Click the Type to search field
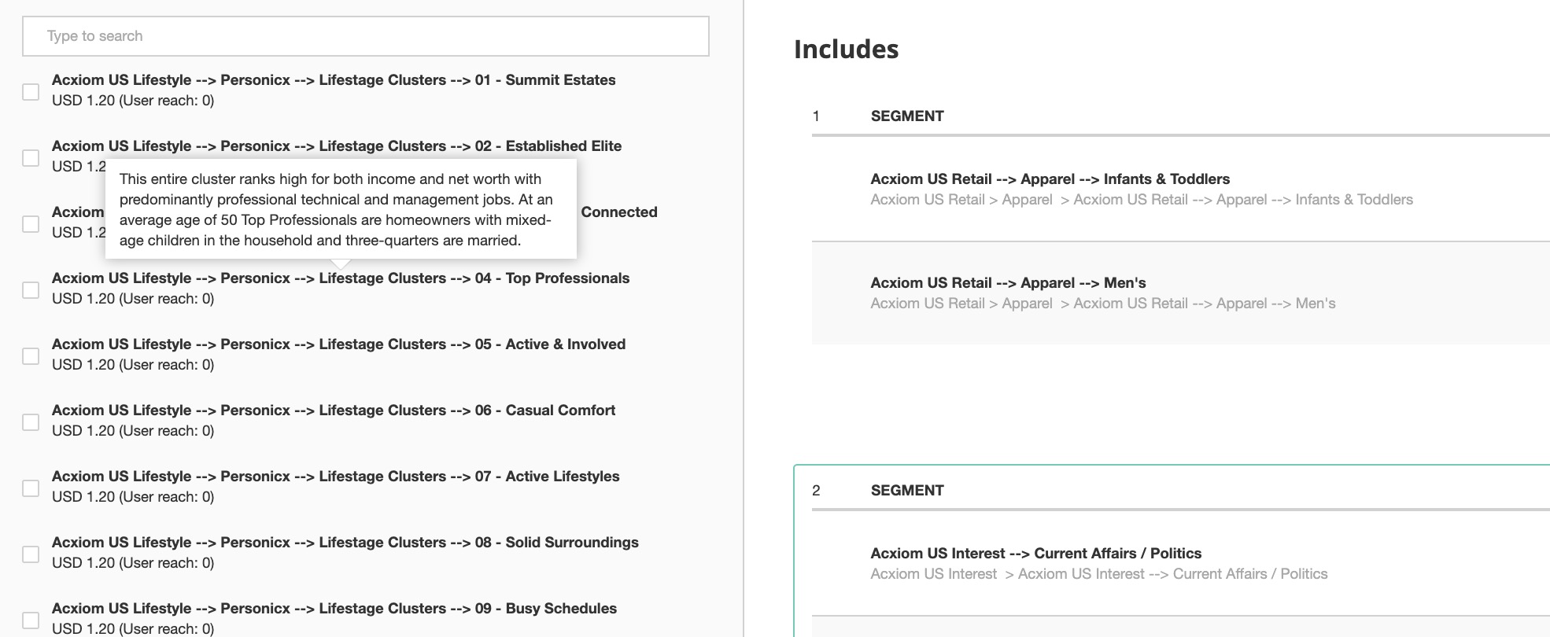 coord(365,36)
